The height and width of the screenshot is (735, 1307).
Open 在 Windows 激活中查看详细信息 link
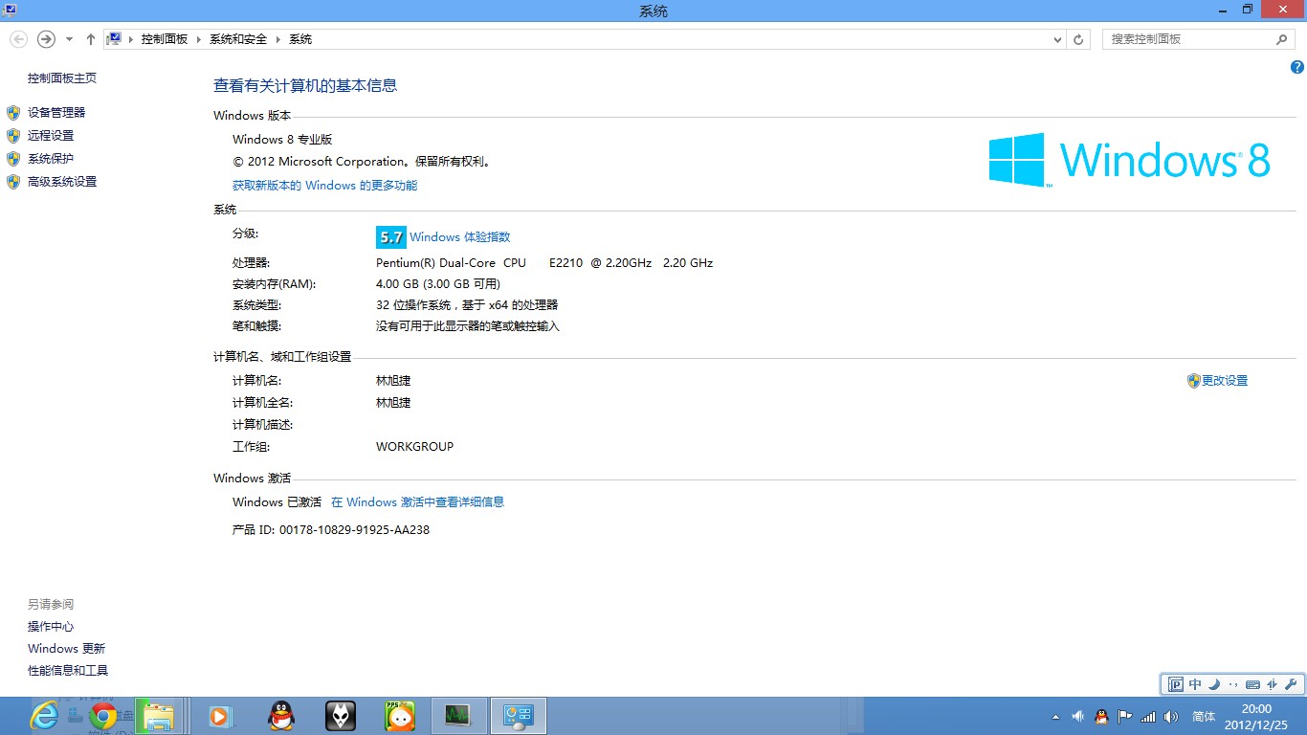(417, 502)
